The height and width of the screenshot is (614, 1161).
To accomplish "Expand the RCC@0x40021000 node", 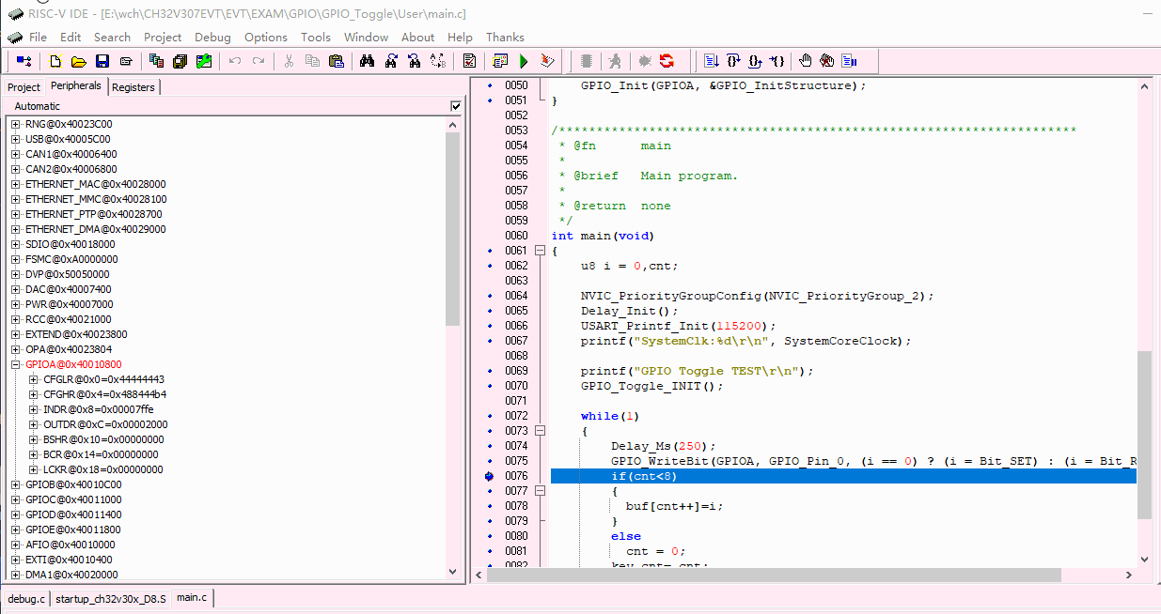I will tap(16, 319).
